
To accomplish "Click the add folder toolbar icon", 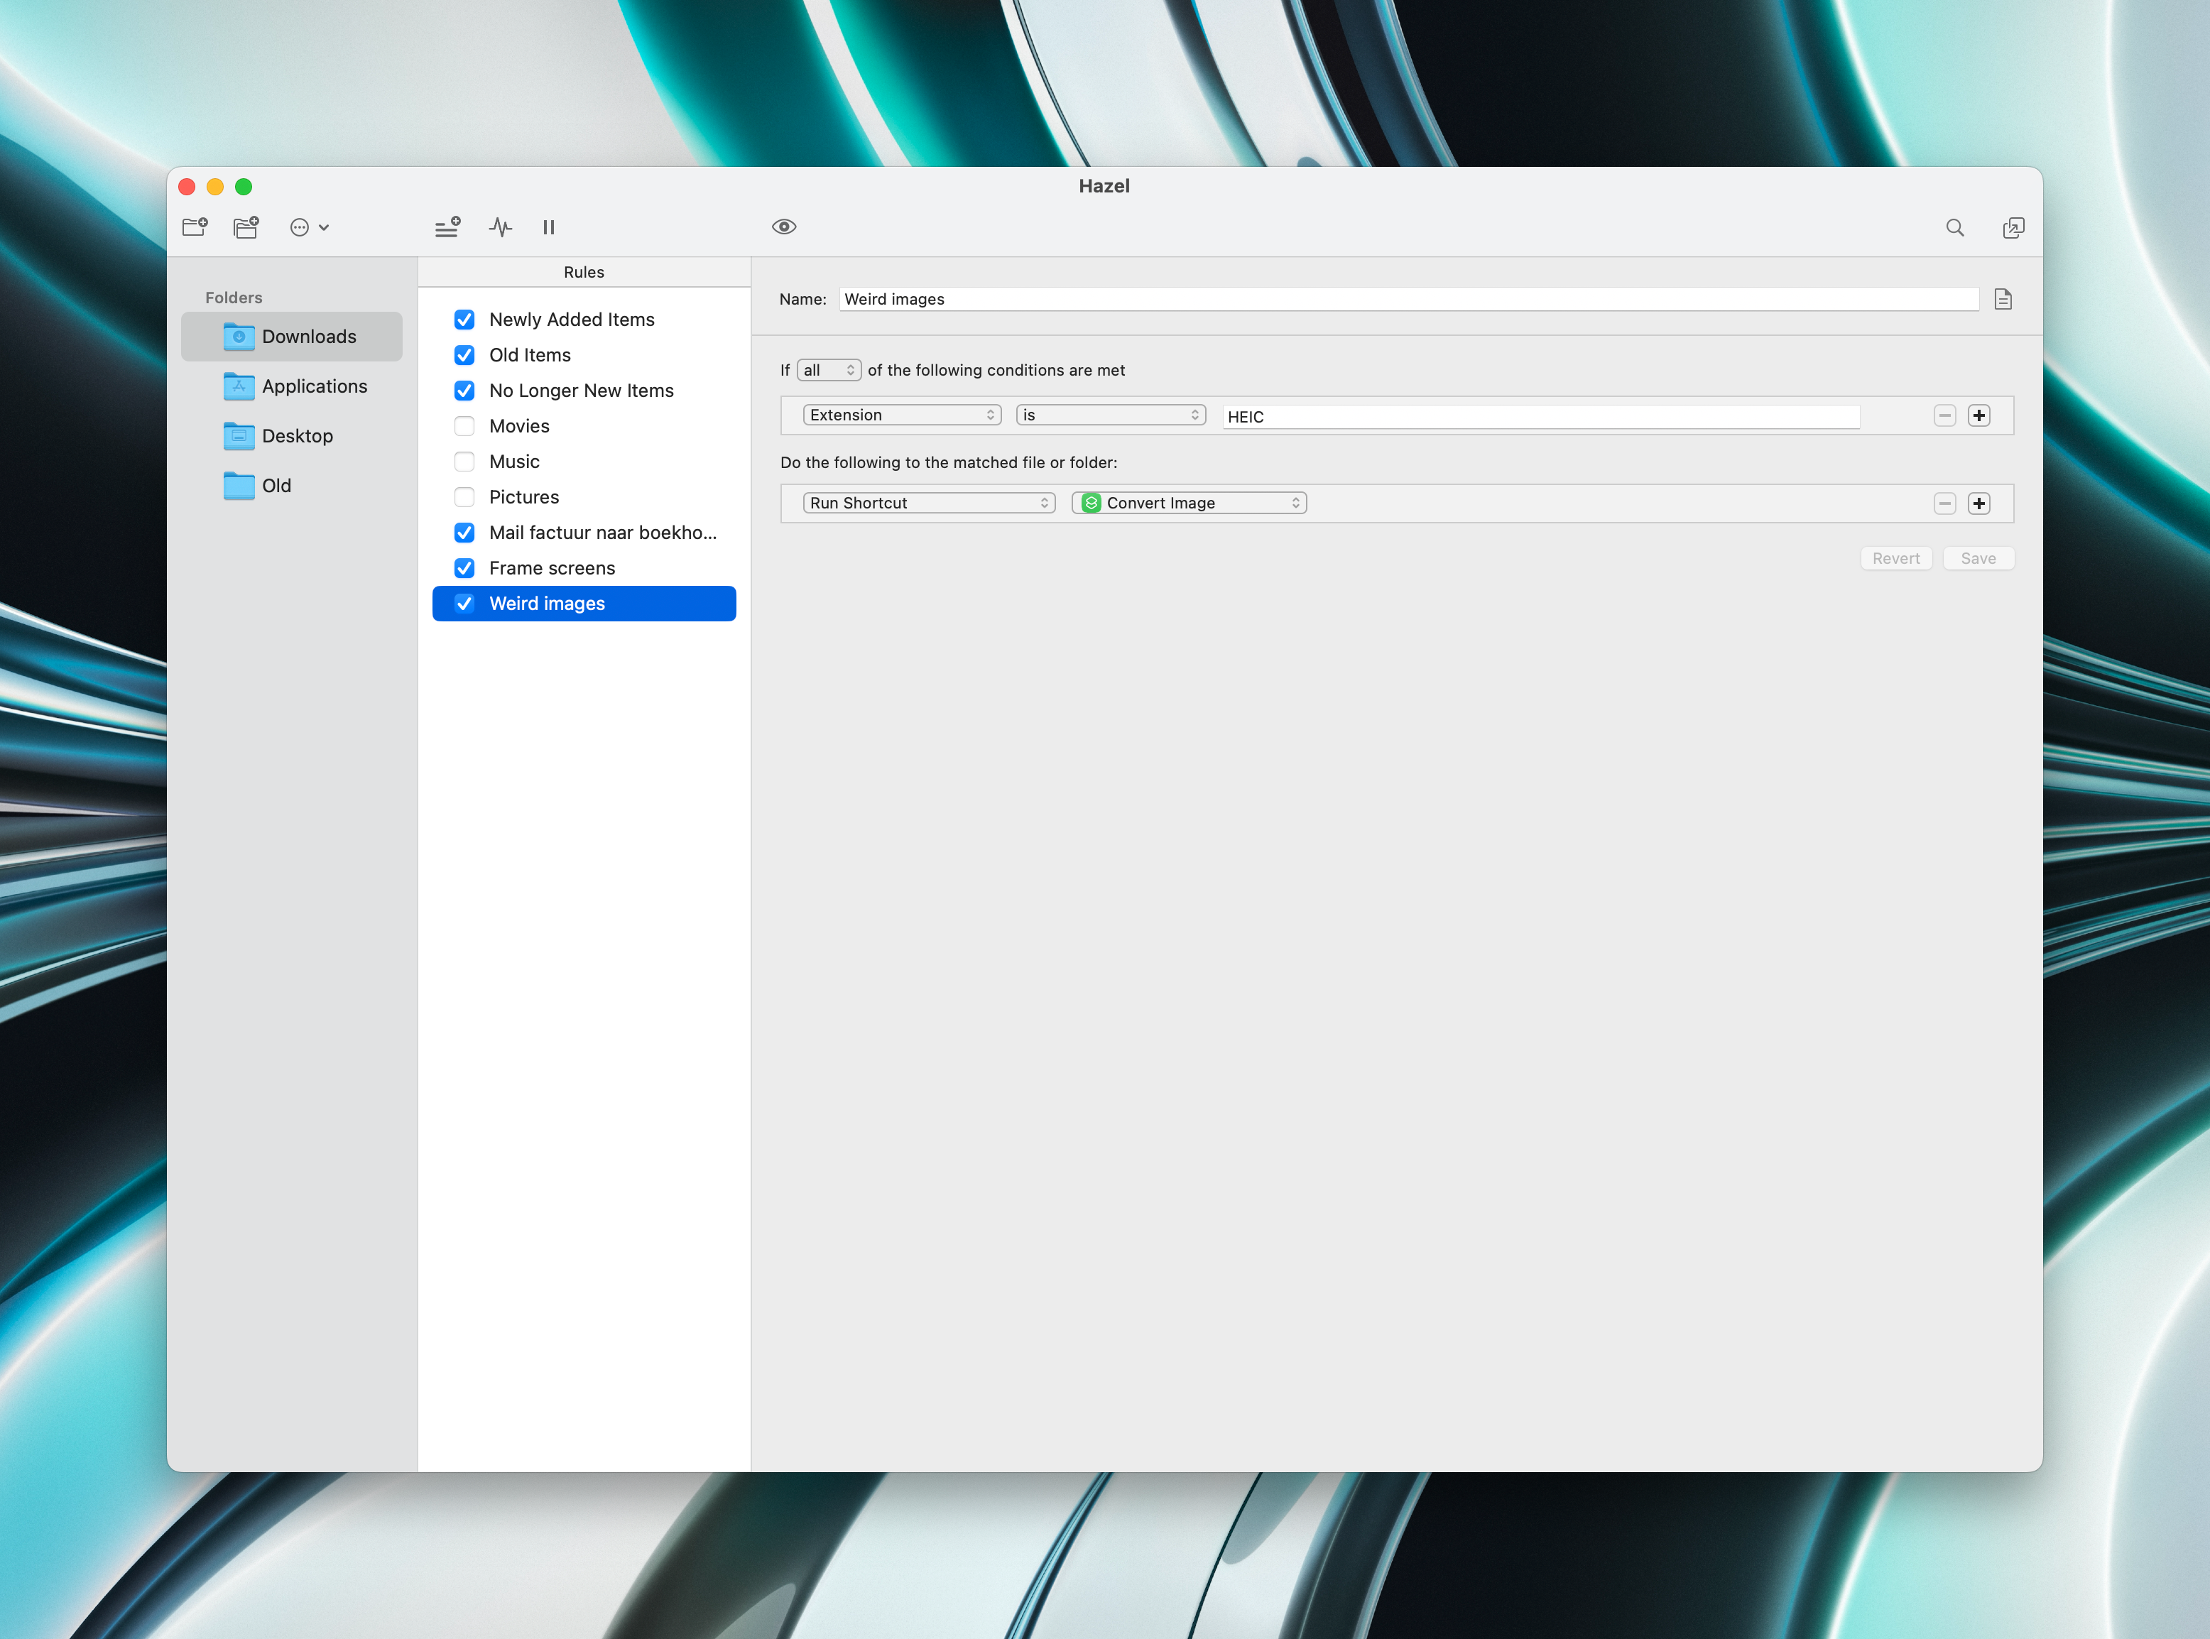I will (195, 227).
